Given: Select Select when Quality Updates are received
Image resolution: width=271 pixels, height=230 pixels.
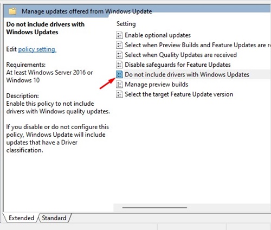Looking at the screenshot, I should point(180,55).
